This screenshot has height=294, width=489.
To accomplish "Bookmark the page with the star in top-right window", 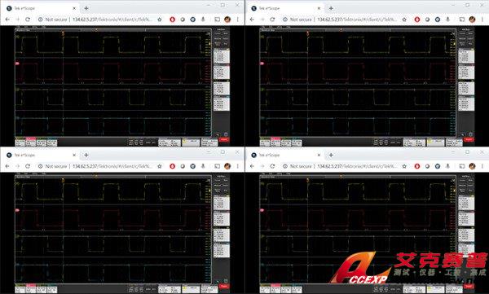I will click(x=404, y=20).
